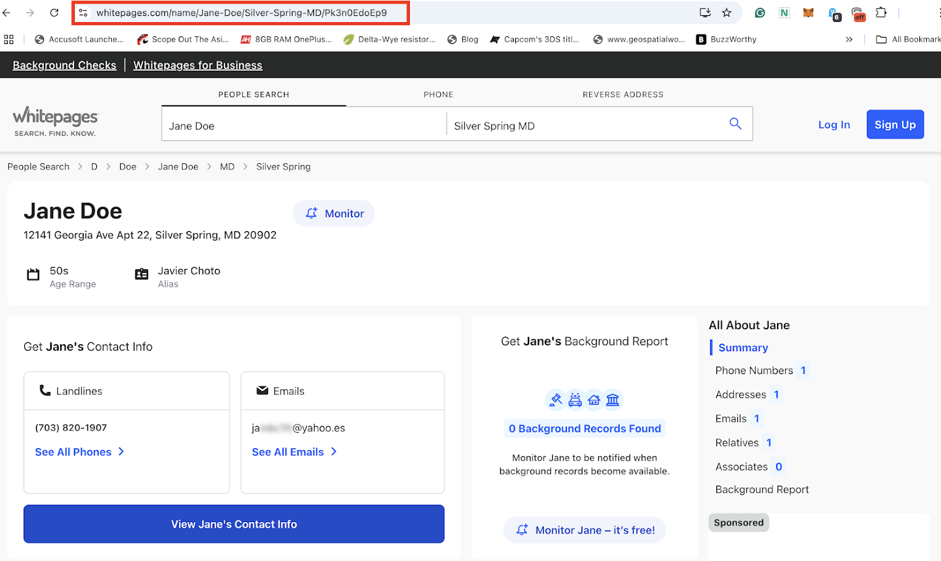
Task: Click Monitor Jane – it's free! button
Action: click(585, 530)
